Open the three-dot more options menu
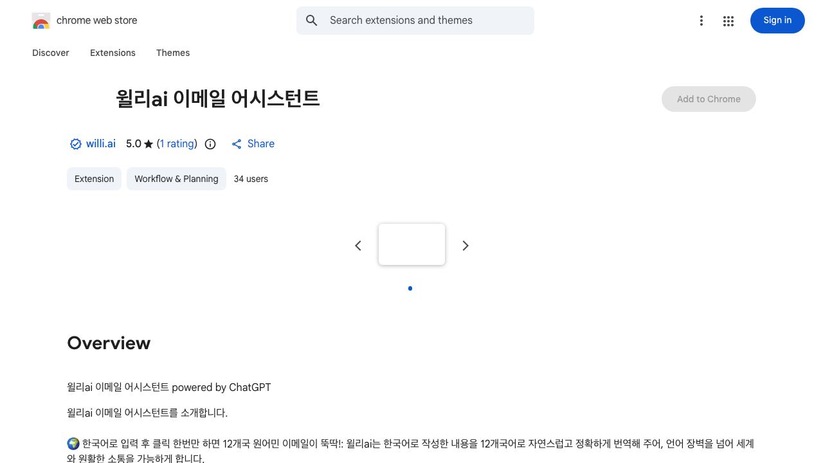The image size is (823, 463). point(701,21)
